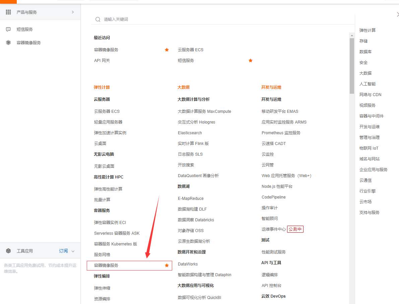Open 运维事件中心 link
Image resolution: width=399 pixels, height=304 pixels.
click(274, 229)
